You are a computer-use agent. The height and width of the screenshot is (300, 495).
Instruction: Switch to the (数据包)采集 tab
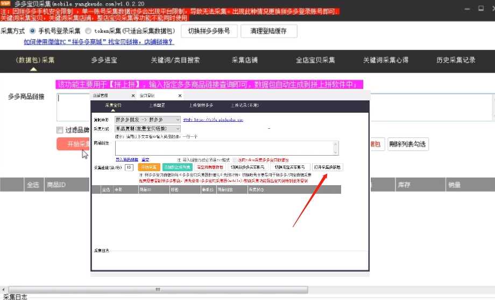35,60
